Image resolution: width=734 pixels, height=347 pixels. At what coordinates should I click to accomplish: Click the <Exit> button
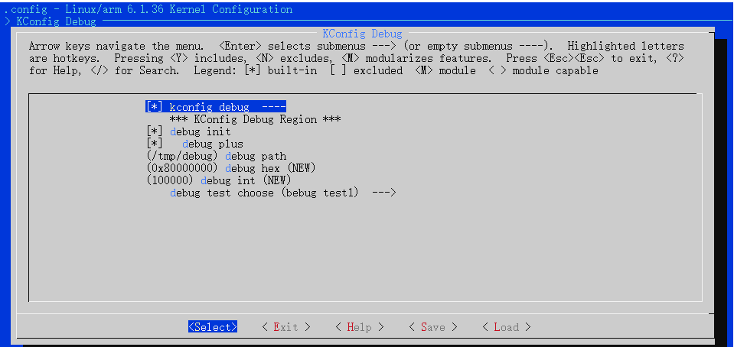click(285, 327)
